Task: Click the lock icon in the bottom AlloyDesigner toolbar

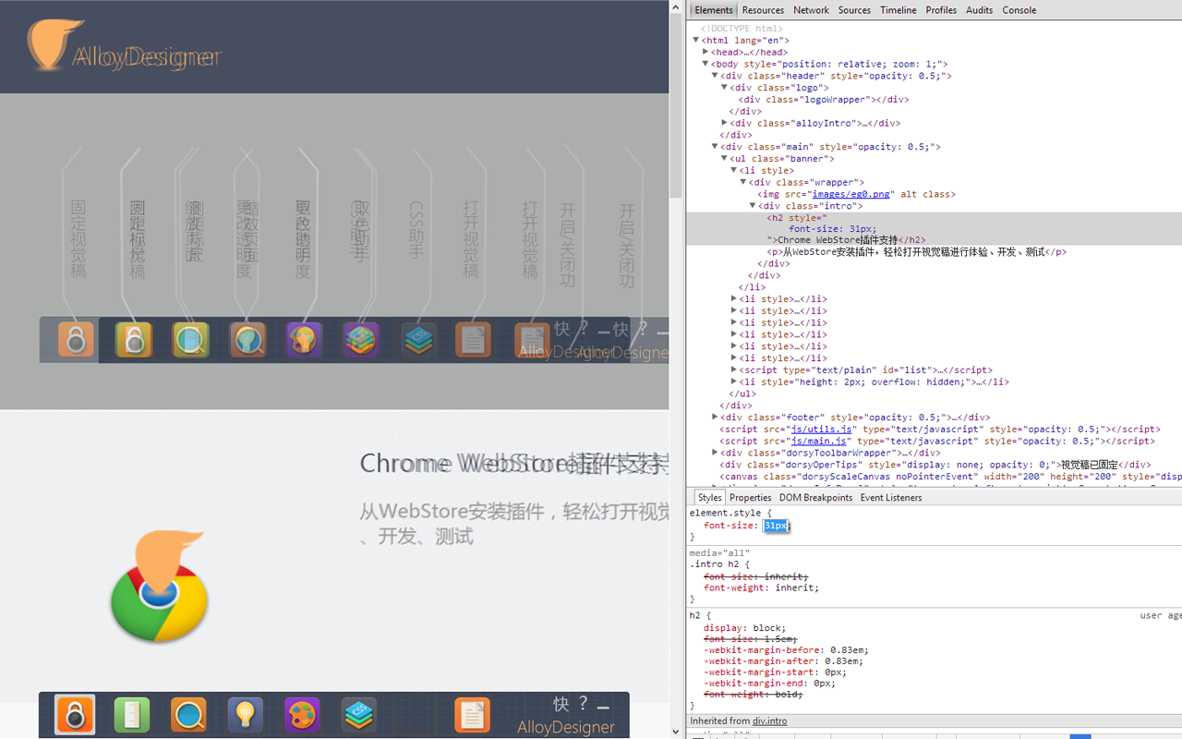Action: pos(75,715)
